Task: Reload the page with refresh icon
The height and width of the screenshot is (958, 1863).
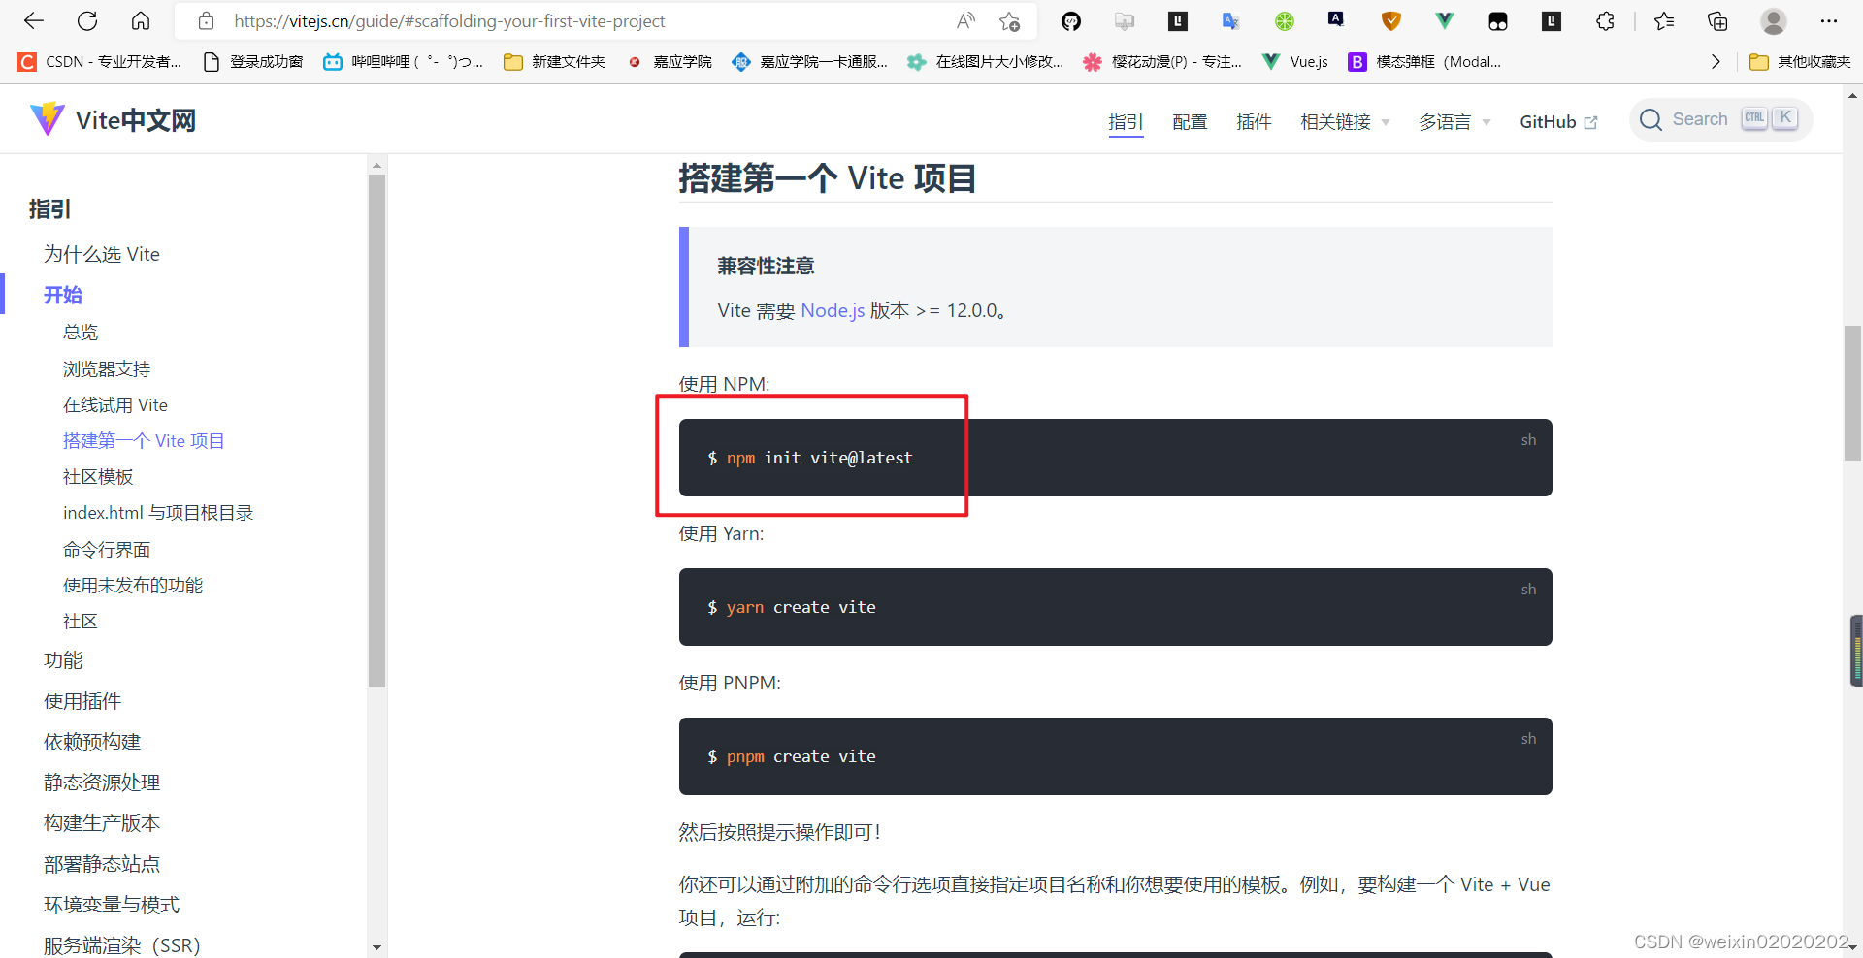Action: (x=87, y=20)
